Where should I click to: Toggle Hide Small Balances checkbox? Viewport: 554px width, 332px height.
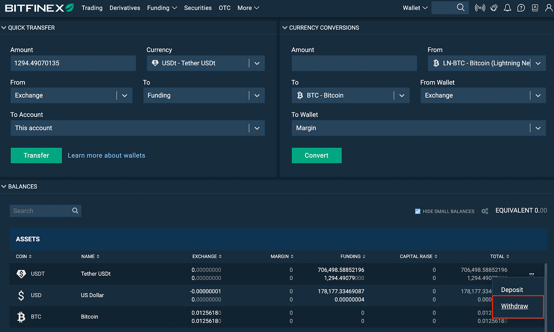(417, 211)
